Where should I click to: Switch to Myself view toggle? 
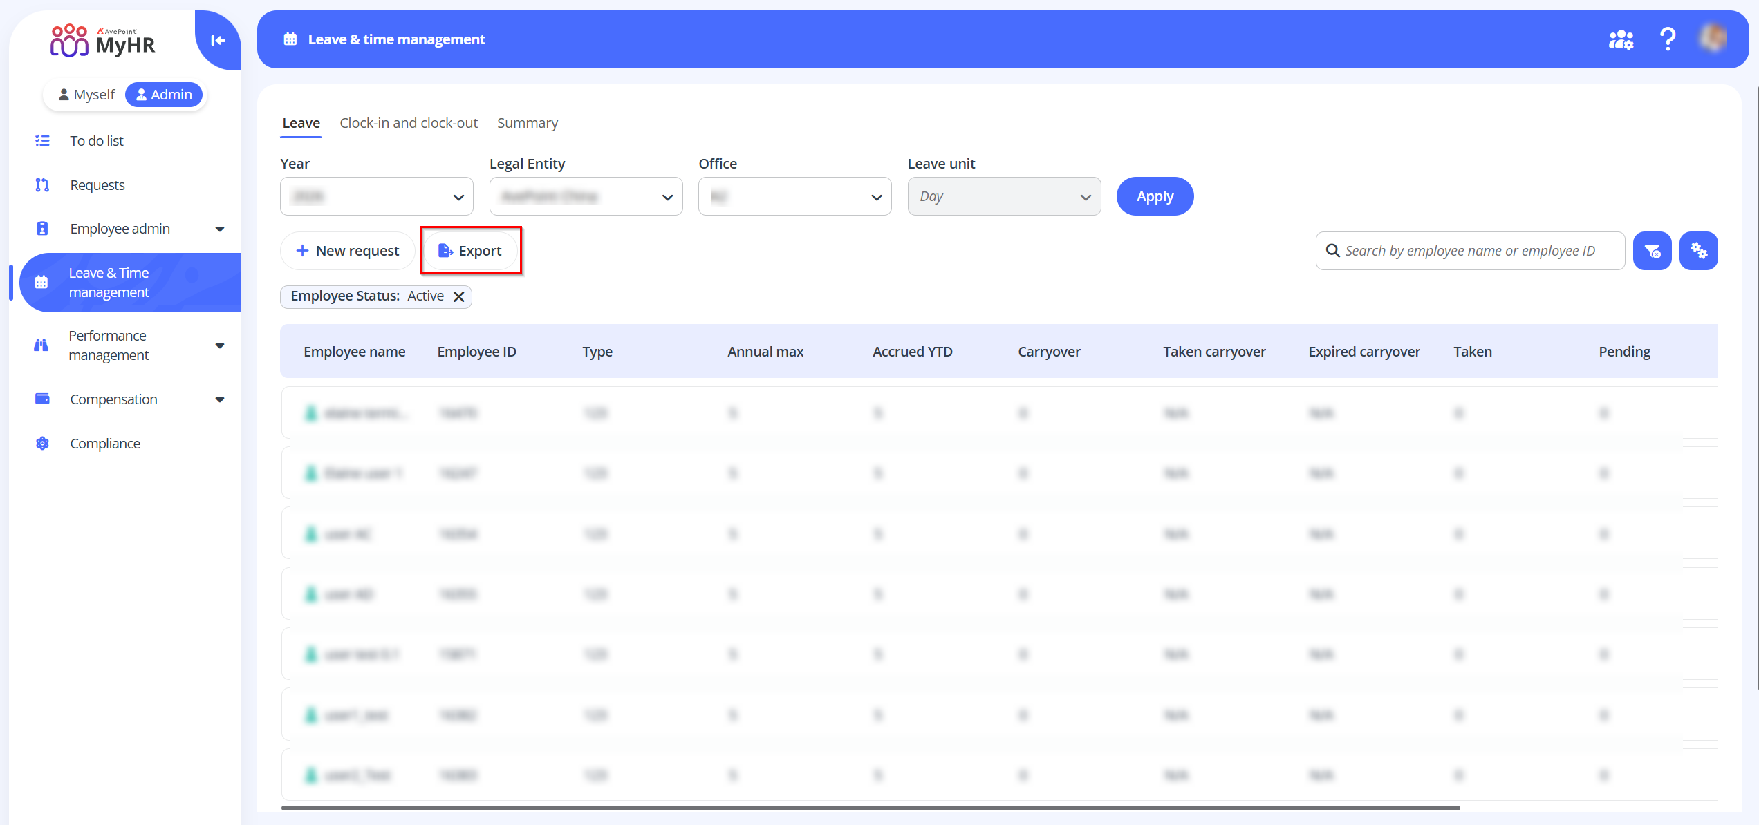pyautogui.click(x=86, y=95)
